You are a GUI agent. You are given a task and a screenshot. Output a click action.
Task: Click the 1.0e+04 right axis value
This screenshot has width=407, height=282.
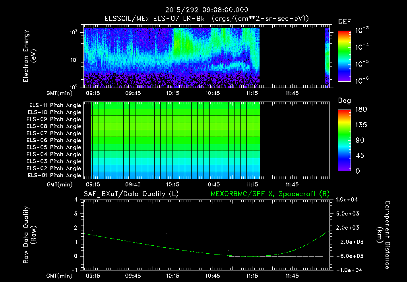click(x=347, y=200)
